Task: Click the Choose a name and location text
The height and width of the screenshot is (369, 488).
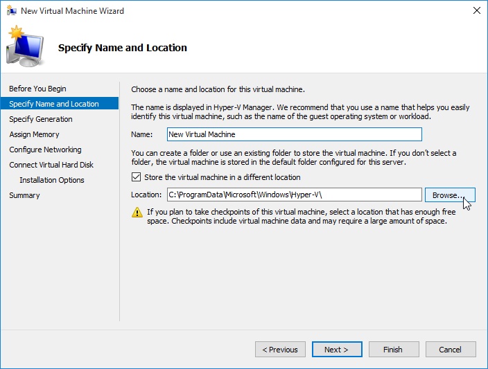Action: click(x=218, y=89)
